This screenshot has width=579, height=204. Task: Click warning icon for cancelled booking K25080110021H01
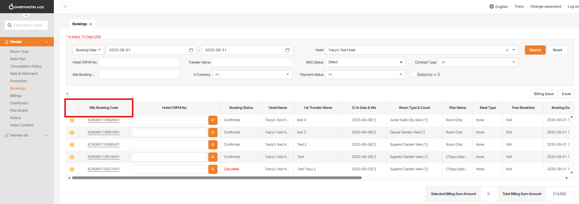click(72, 169)
